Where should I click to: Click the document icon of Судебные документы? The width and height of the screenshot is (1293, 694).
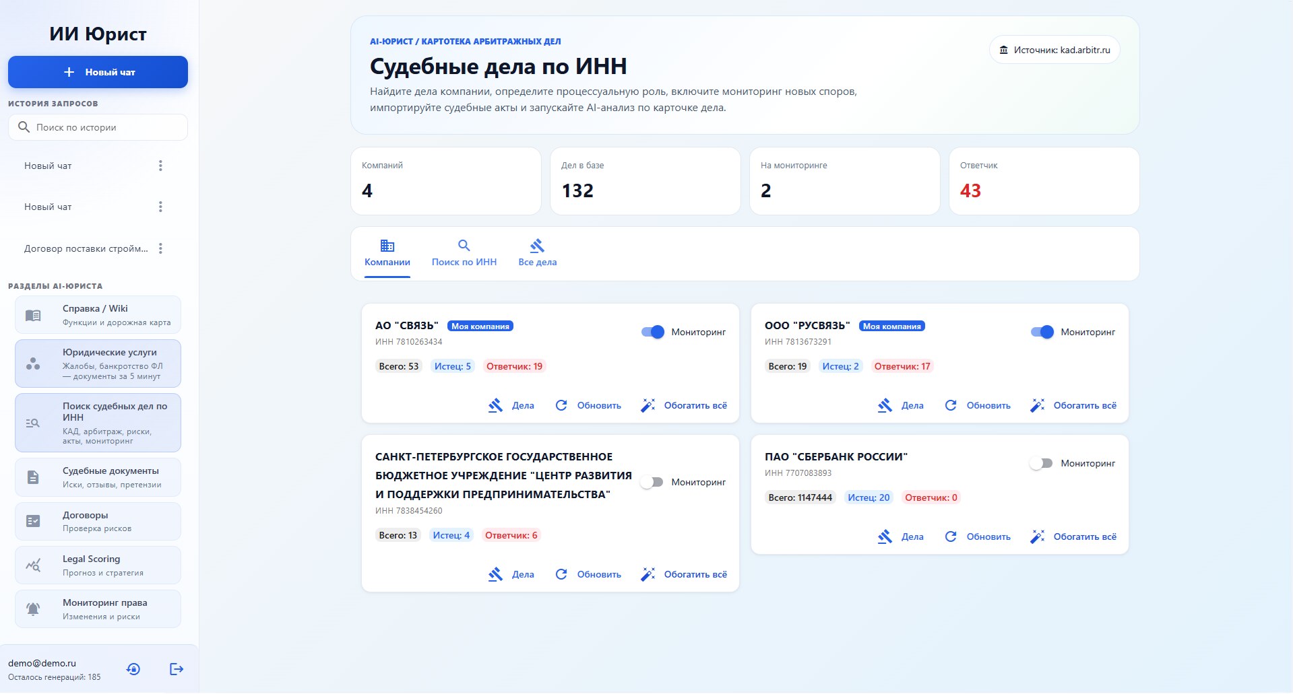click(33, 477)
